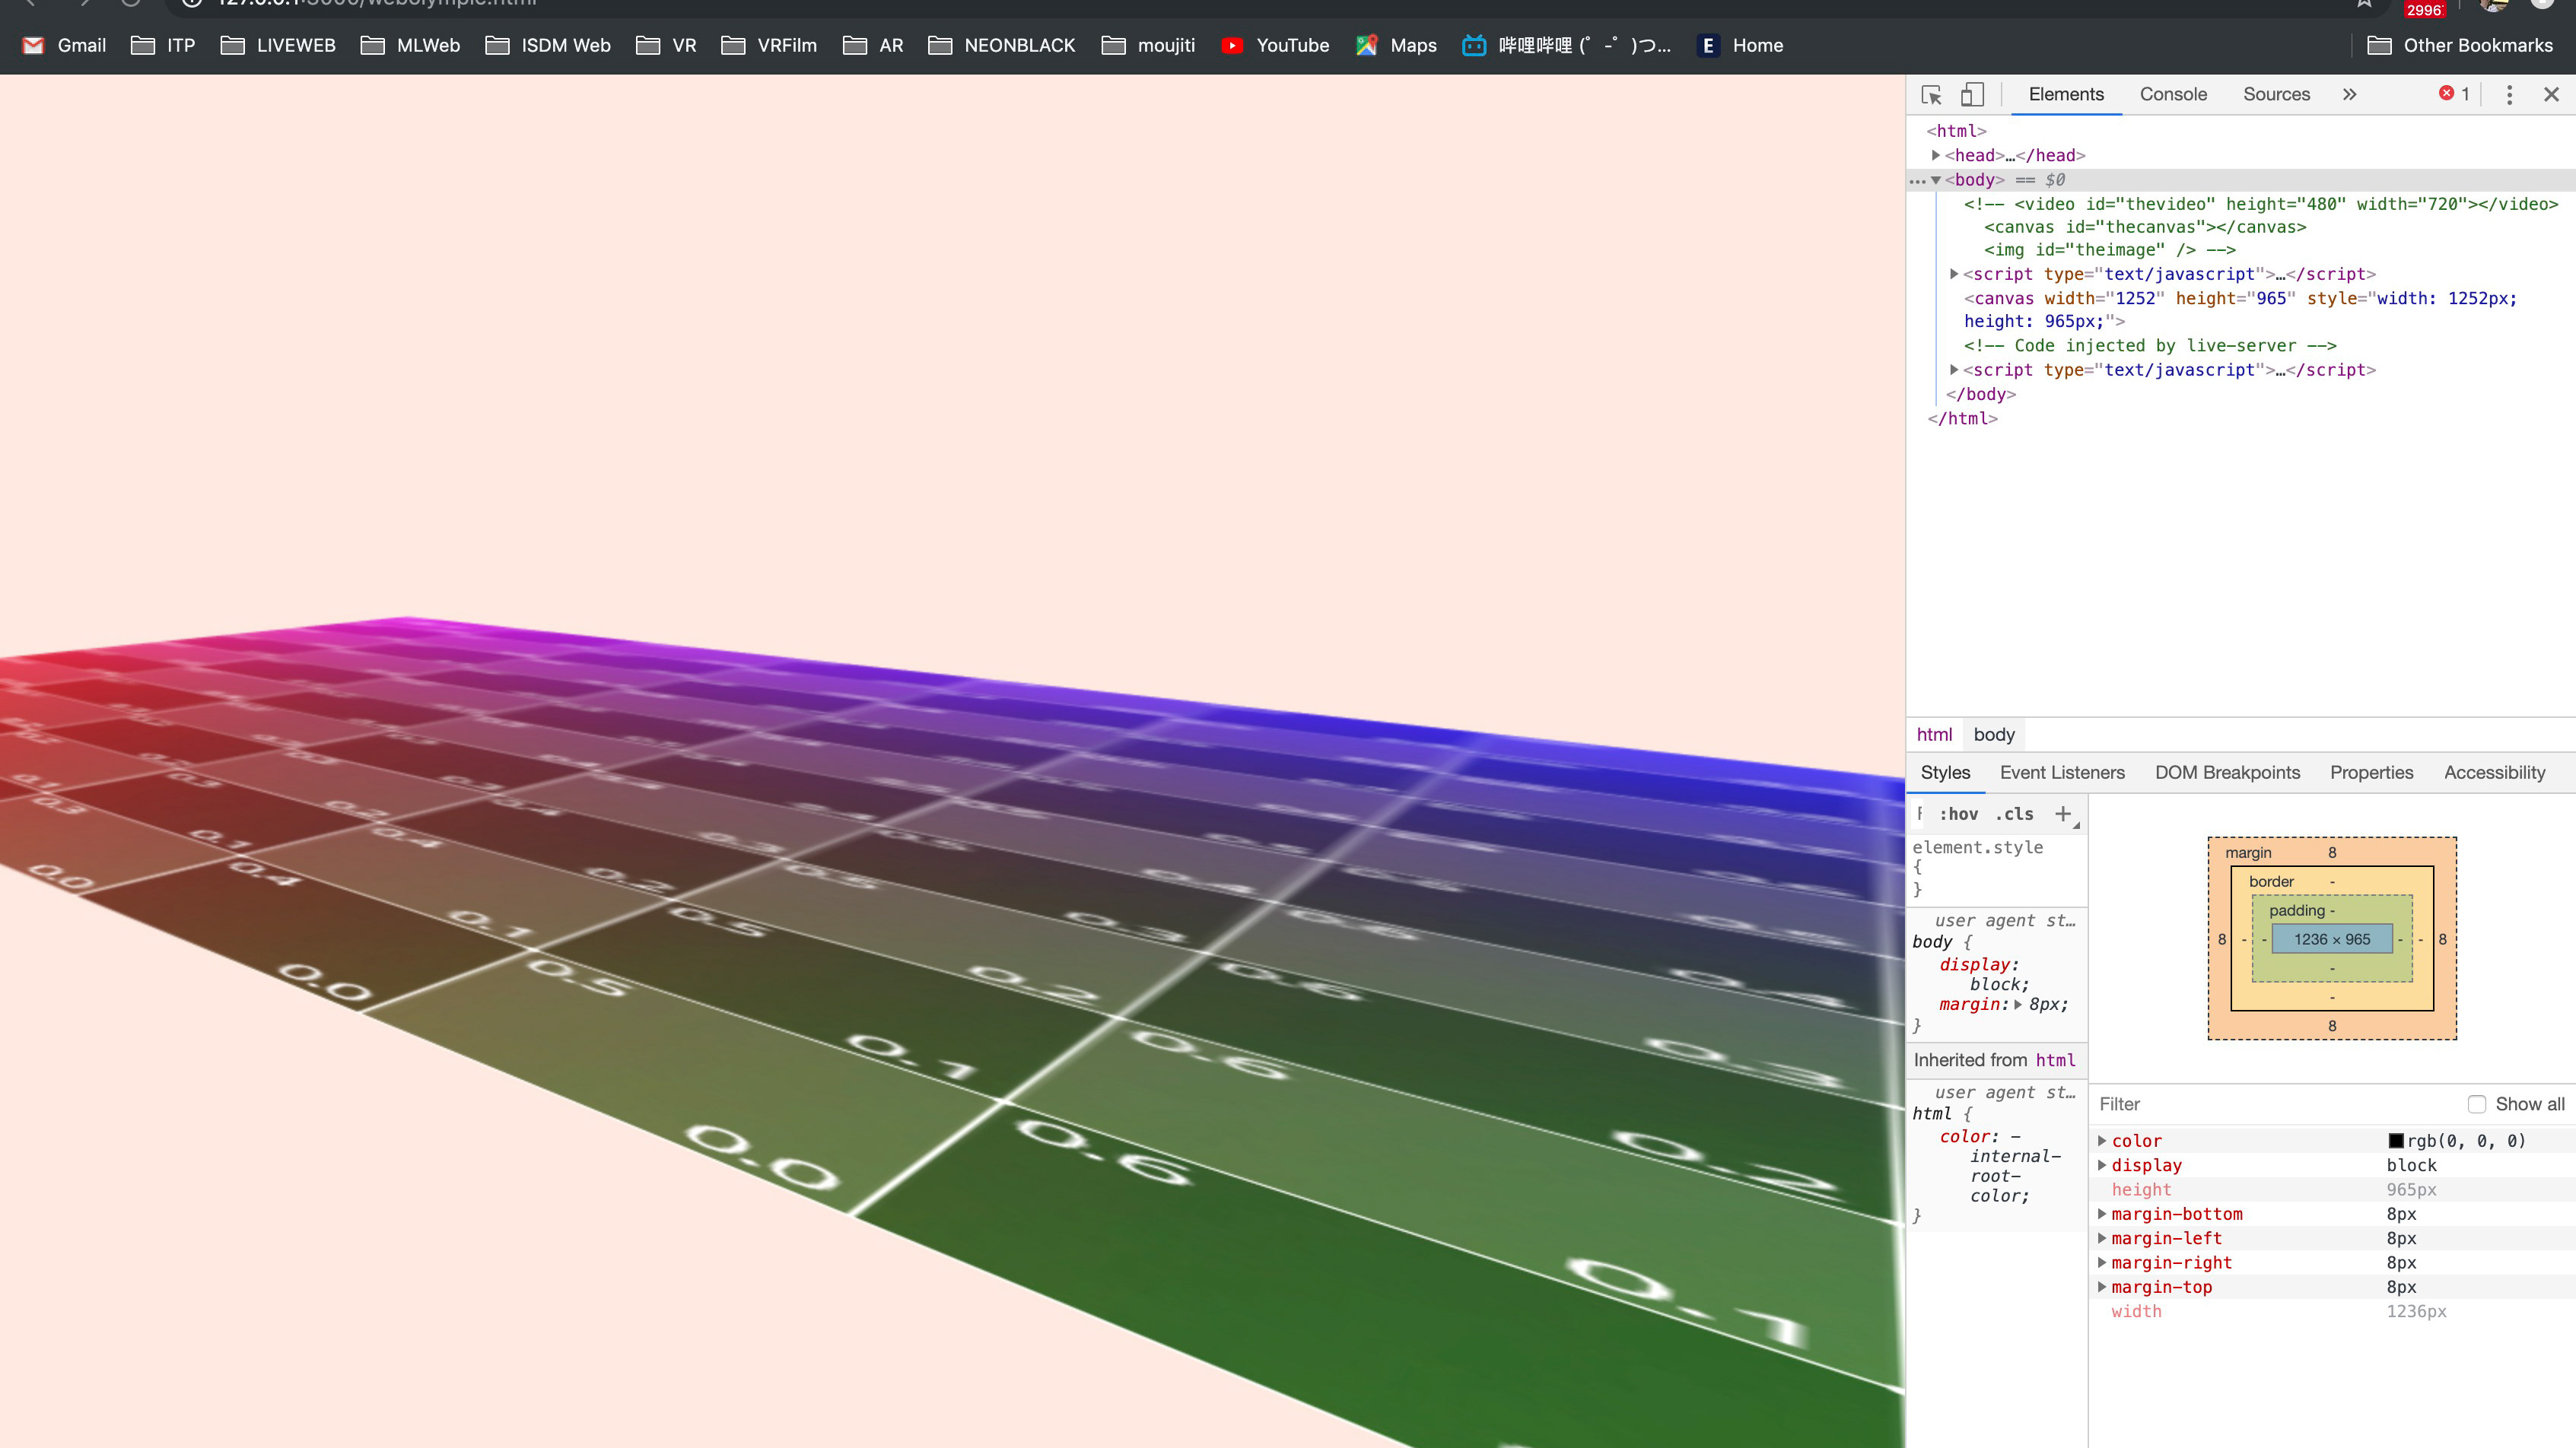Toggle the device toolbar icon

click(1971, 94)
